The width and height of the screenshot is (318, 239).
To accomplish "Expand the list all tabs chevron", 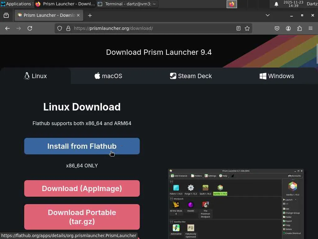I will point(268,15).
